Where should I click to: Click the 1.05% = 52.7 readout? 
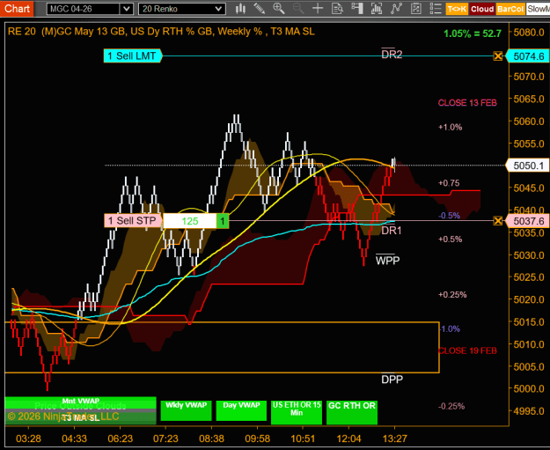point(473,33)
